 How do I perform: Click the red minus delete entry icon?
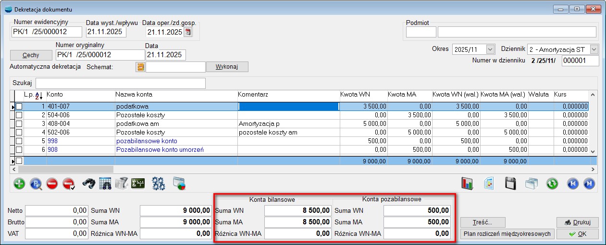click(52, 184)
